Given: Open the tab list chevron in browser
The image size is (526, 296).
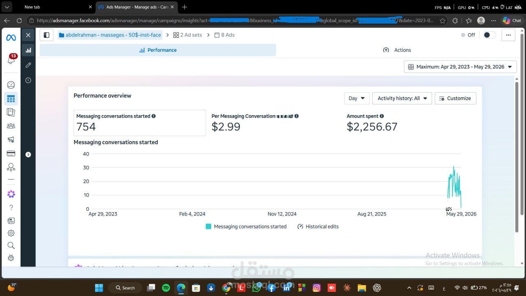Looking at the screenshot, I should coord(7,7).
